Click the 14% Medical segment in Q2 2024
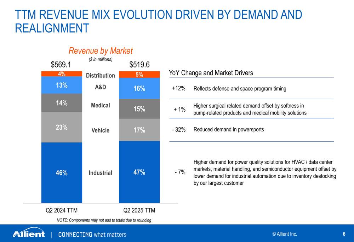Screen dimensions: 354x242 (x=62, y=103)
